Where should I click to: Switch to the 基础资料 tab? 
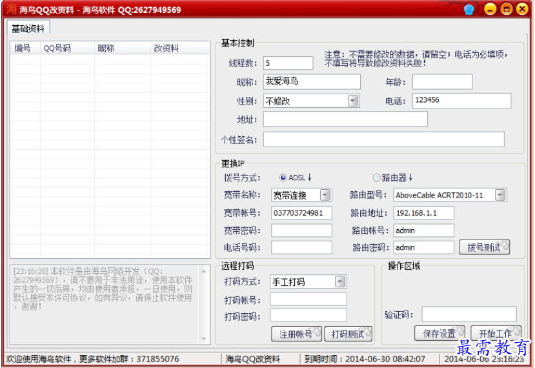point(28,28)
